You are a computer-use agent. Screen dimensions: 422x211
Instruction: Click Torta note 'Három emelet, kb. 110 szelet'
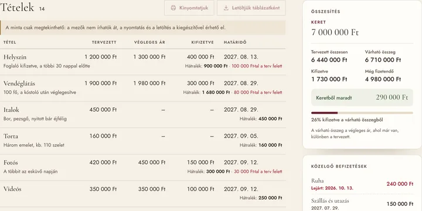tap(34, 145)
